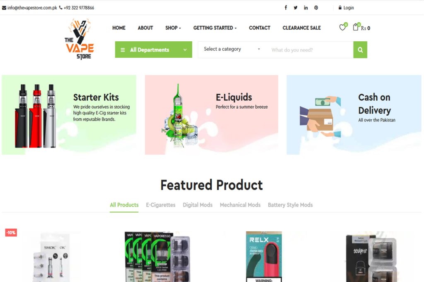This screenshot has width=424, height=282.
Task: Open the Facebook social icon
Action: (x=286, y=7)
